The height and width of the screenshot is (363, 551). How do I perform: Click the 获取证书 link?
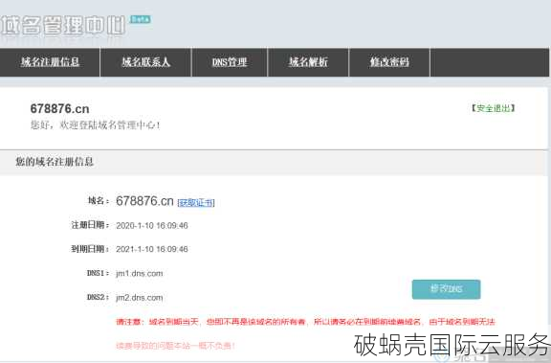196,203
